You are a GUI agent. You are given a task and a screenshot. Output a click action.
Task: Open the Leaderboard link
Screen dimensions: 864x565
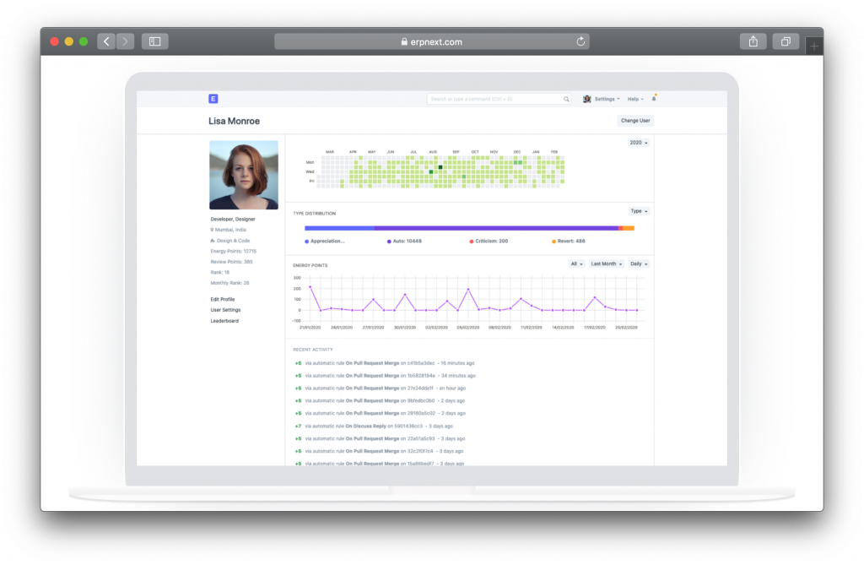(224, 321)
